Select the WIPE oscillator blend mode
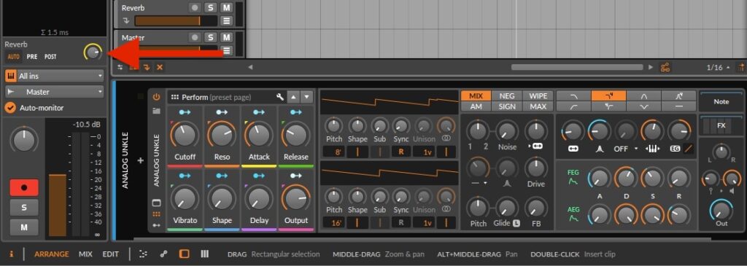This screenshot has height=266, width=747. click(538, 96)
